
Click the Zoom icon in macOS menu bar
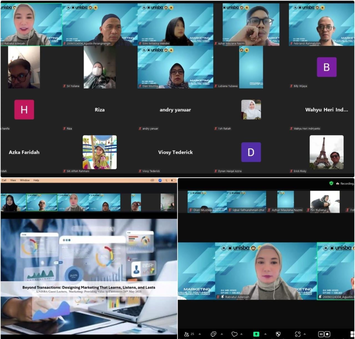click(160, 180)
